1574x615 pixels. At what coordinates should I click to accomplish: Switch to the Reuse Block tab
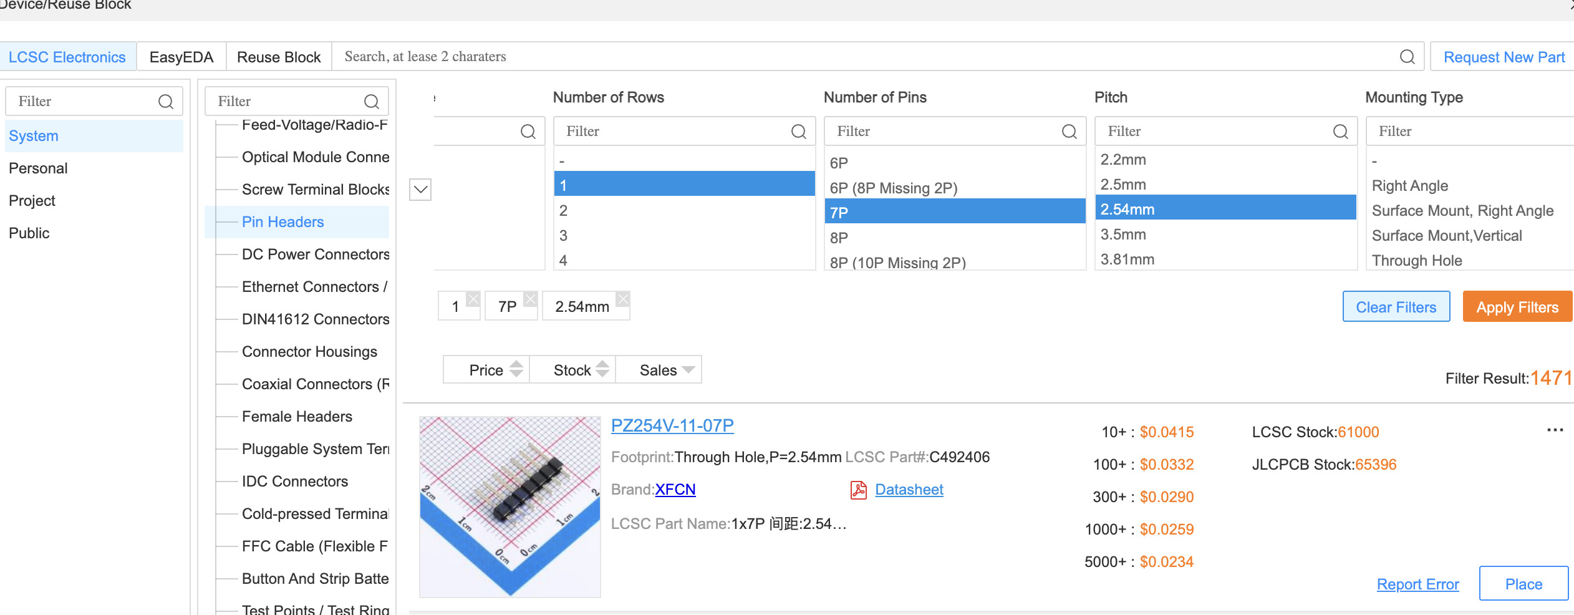[x=278, y=56]
